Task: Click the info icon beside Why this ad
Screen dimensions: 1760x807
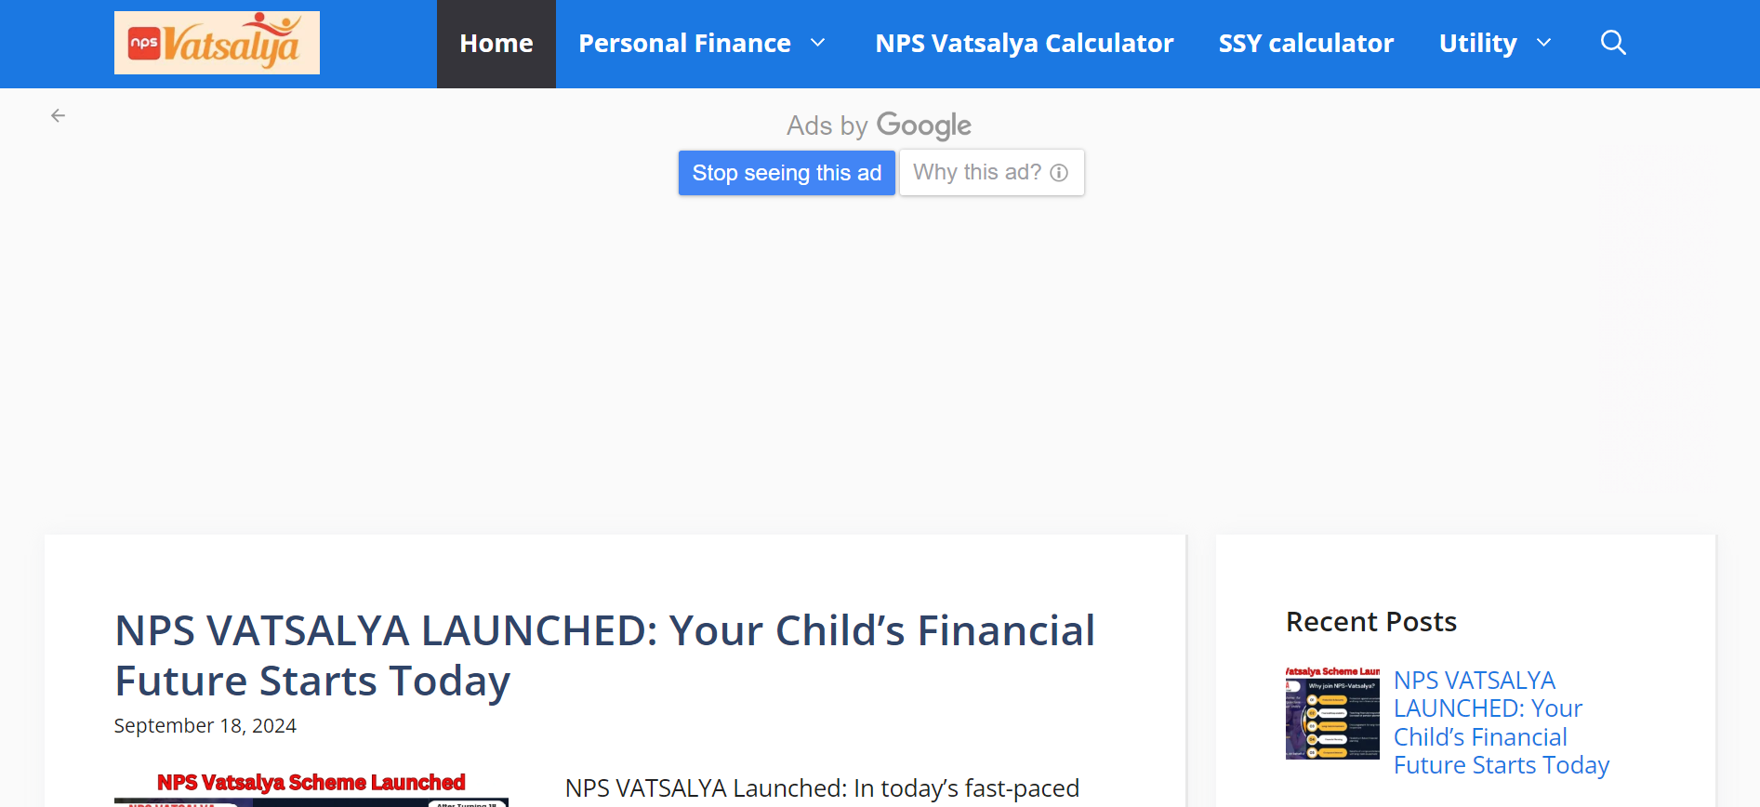Action: [x=1059, y=172]
